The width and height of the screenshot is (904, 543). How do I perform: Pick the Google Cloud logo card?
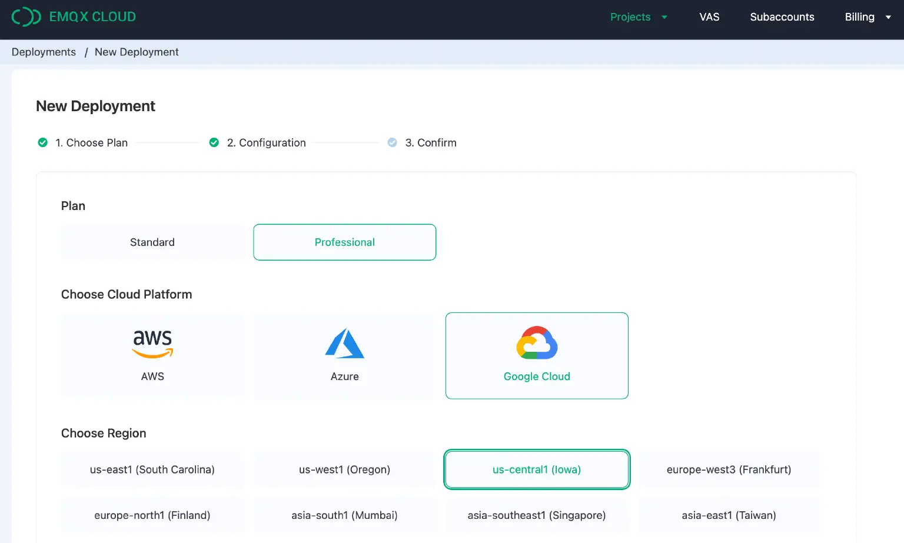(x=537, y=343)
